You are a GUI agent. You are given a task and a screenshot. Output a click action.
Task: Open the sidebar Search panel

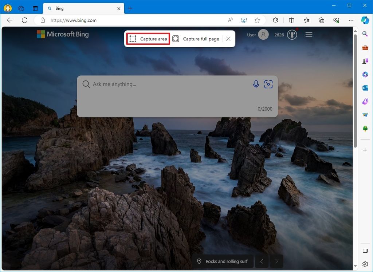pos(365,33)
